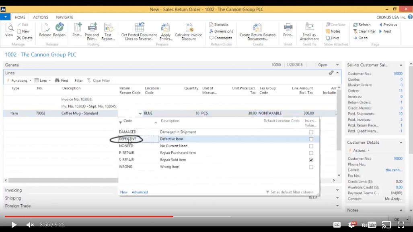The height and width of the screenshot is (232, 413).
Task: Open the Functions dropdown in Lines
Action: click(x=19, y=81)
